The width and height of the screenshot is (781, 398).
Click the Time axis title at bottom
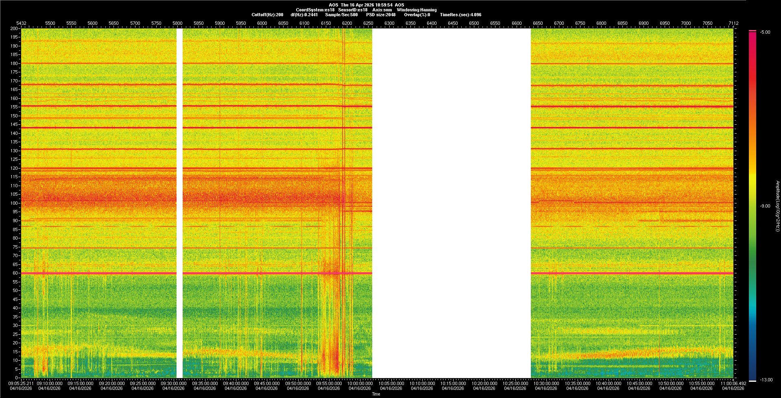[x=376, y=394]
